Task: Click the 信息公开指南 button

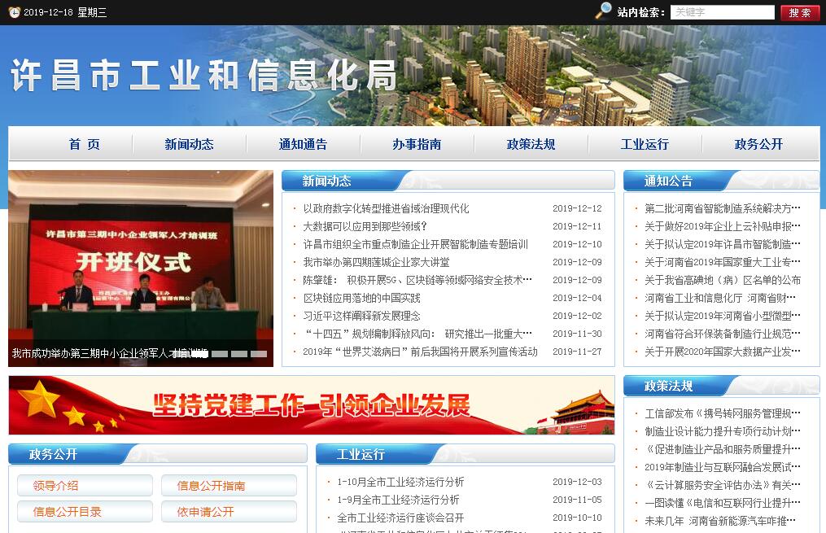Action: (x=229, y=486)
